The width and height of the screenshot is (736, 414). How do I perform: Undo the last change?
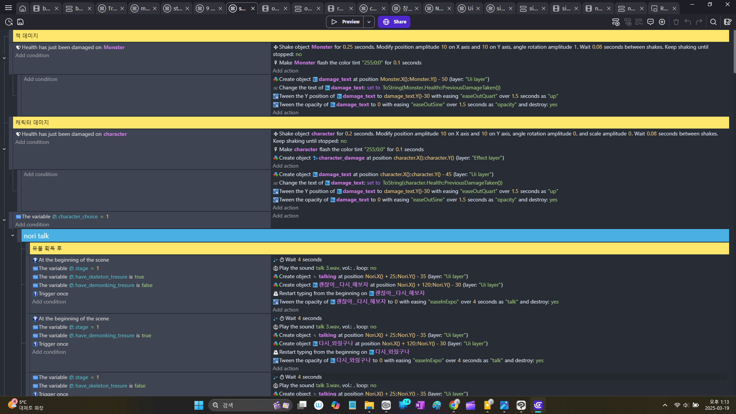point(688,22)
